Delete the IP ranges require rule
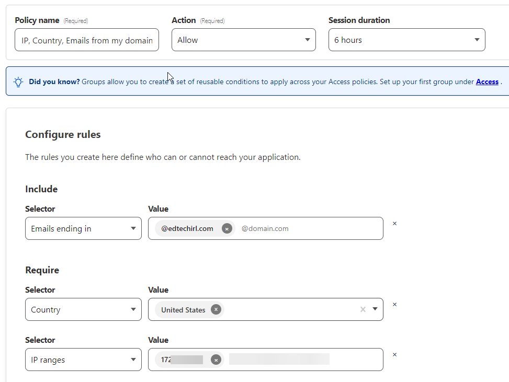 point(394,354)
